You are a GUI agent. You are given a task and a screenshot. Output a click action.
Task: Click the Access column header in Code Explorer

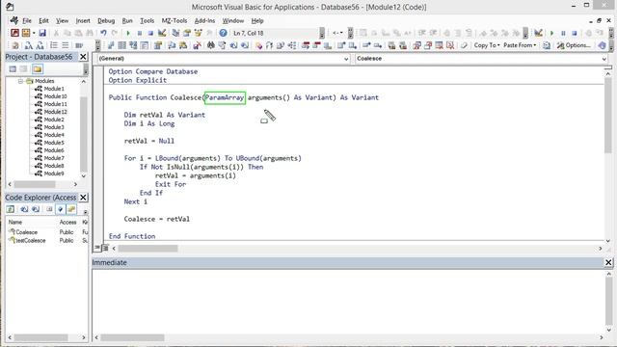67,223
